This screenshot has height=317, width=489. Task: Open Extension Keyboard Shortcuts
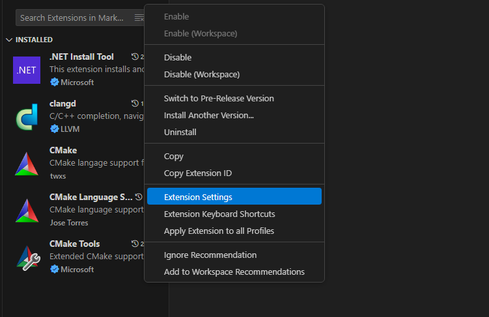(234, 214)
